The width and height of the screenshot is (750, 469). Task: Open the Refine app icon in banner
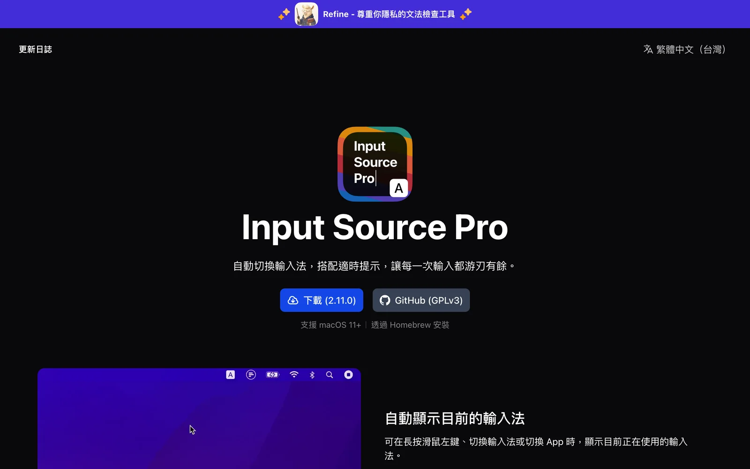306,14
